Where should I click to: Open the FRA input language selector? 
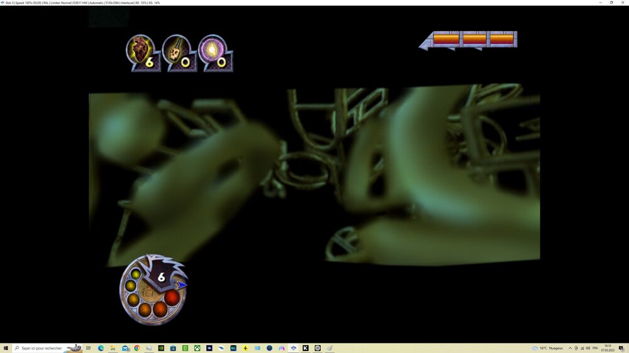coord(595,348)
